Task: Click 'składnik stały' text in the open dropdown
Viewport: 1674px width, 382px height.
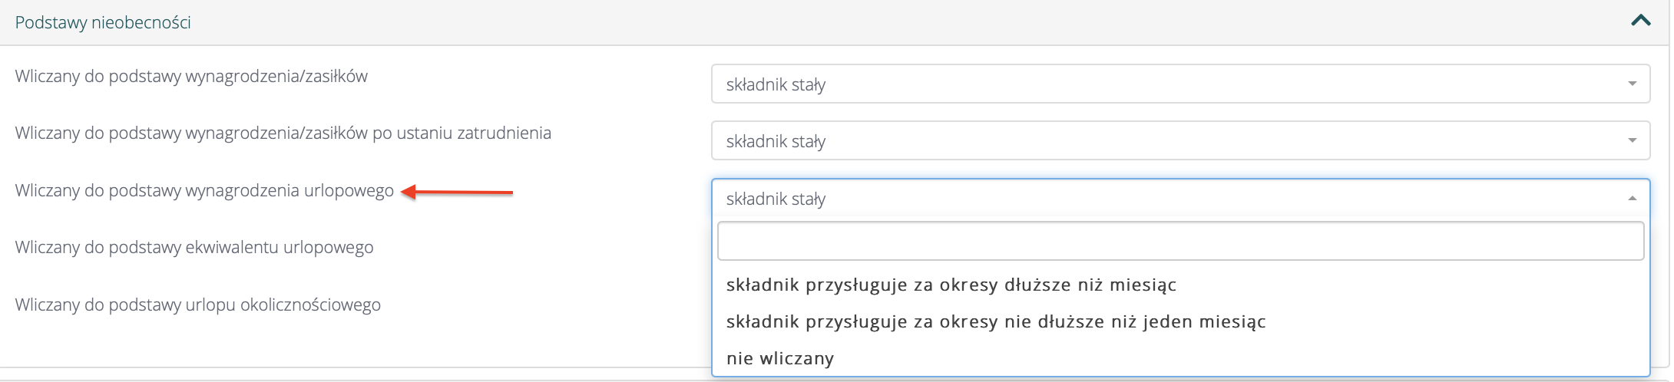Action: (776, 199)
